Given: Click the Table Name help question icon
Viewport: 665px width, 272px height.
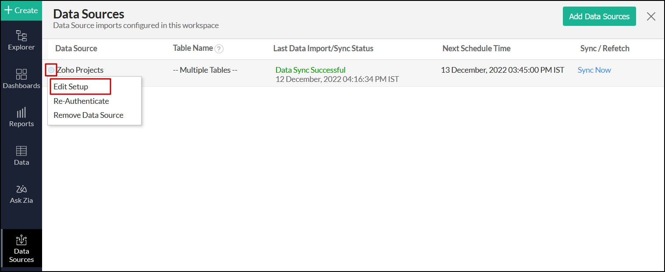Looking at the screenshot, I should (219, 49).
